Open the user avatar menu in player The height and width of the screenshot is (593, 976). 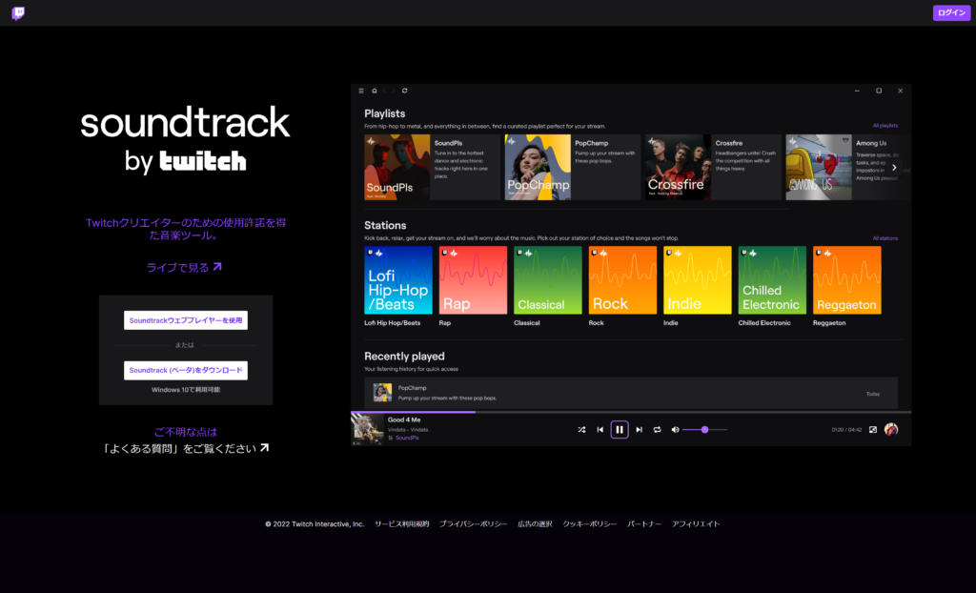coord(891,430)
